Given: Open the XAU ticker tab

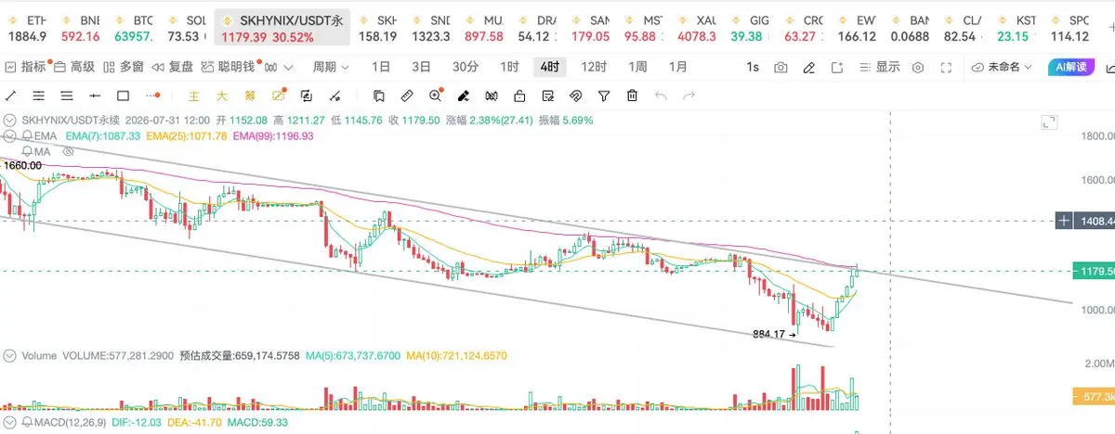Looking at the screenshot, I should [697, 28].
